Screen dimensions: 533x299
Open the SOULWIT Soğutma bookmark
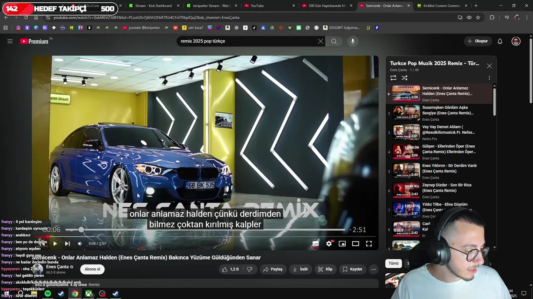click(341, 28)
